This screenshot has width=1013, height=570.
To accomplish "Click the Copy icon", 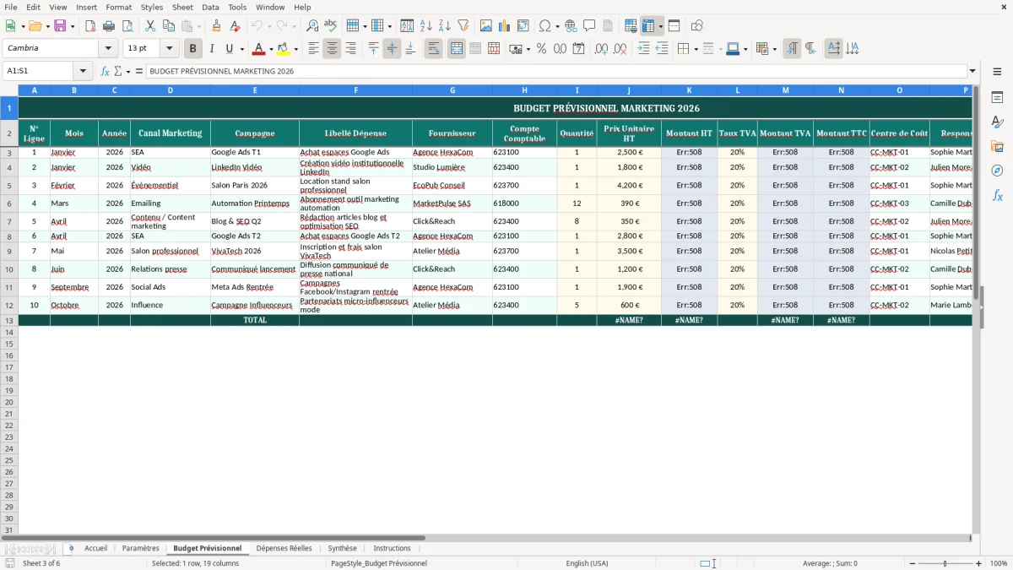I will [x=168, y=26].
